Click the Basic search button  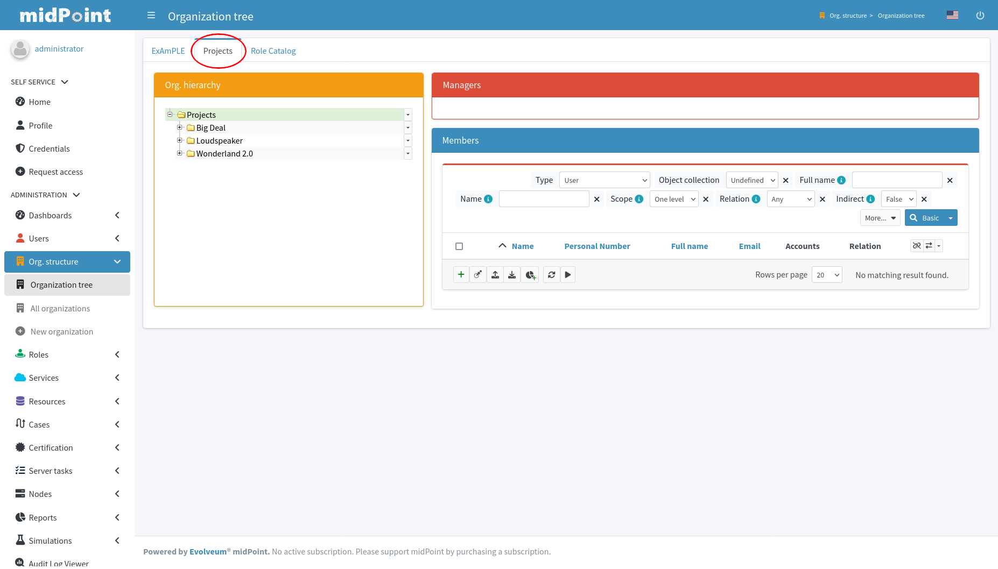(x=925, y=218)
